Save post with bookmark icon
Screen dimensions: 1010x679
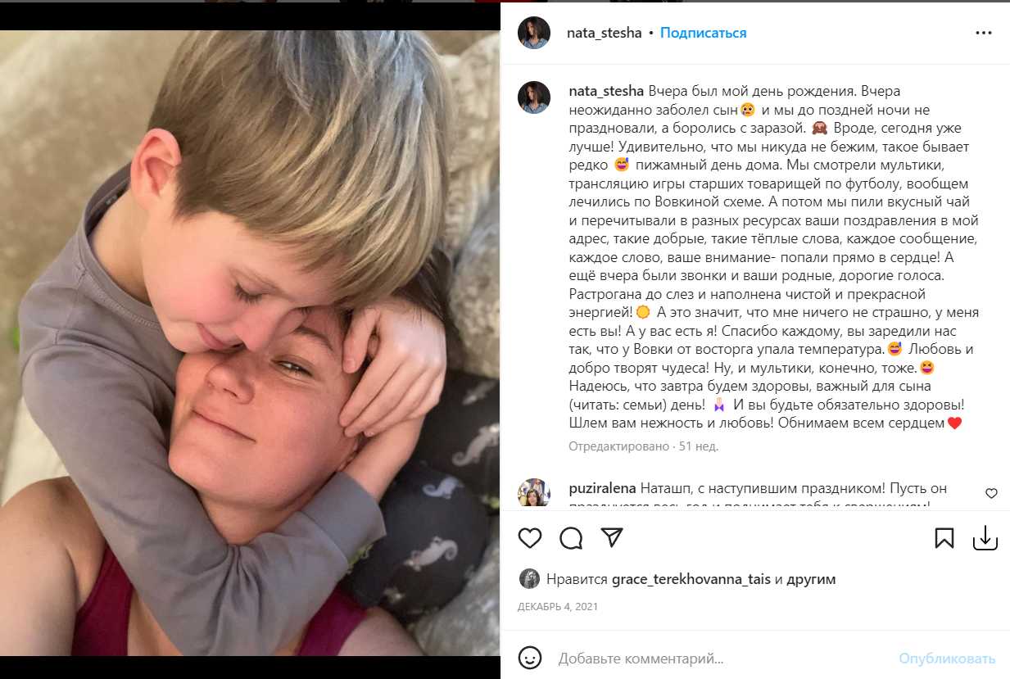pyautogui.click(x=944, y=538)
